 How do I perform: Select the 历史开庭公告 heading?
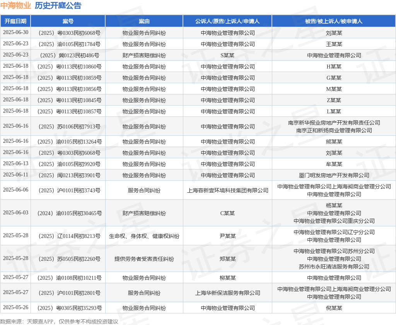(58, 5)
